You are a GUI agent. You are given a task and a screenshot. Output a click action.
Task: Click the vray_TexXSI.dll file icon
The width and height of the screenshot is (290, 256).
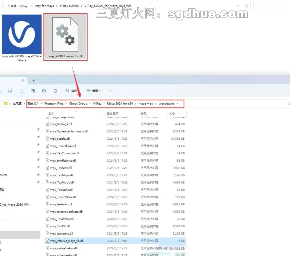tap(47, 226)
